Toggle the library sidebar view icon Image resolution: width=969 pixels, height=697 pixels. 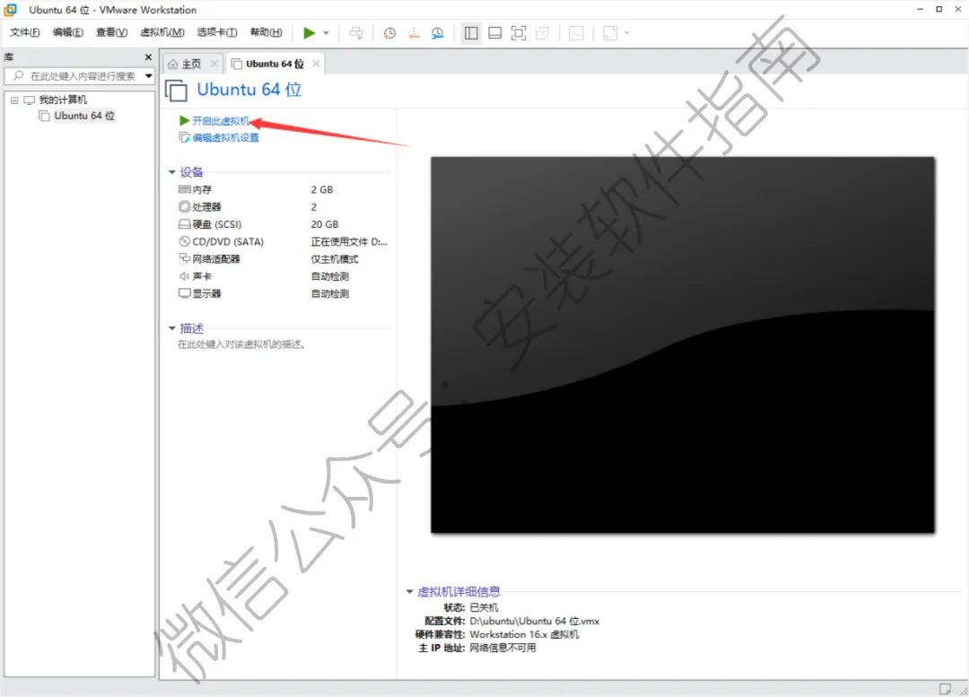click(x=471, y=33)
